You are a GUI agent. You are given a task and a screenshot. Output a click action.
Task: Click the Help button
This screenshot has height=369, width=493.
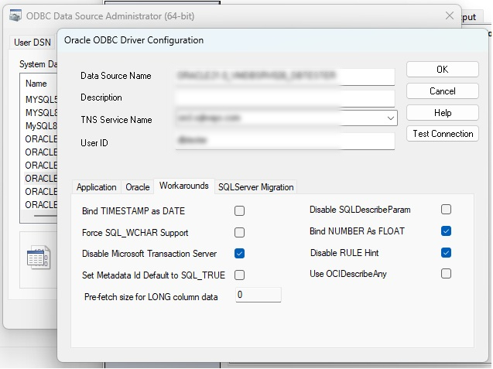pyautogui.click(x=443, y=113)
